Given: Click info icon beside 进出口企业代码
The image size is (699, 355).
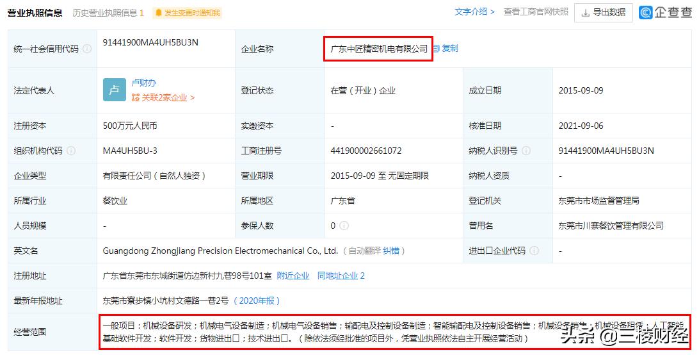Looking at the screenshot, I should [534, 251].
